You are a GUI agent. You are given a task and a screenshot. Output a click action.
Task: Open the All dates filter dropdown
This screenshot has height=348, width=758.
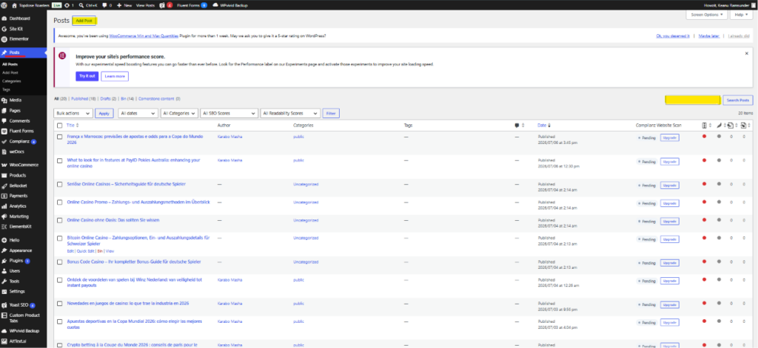coord(138,114)
